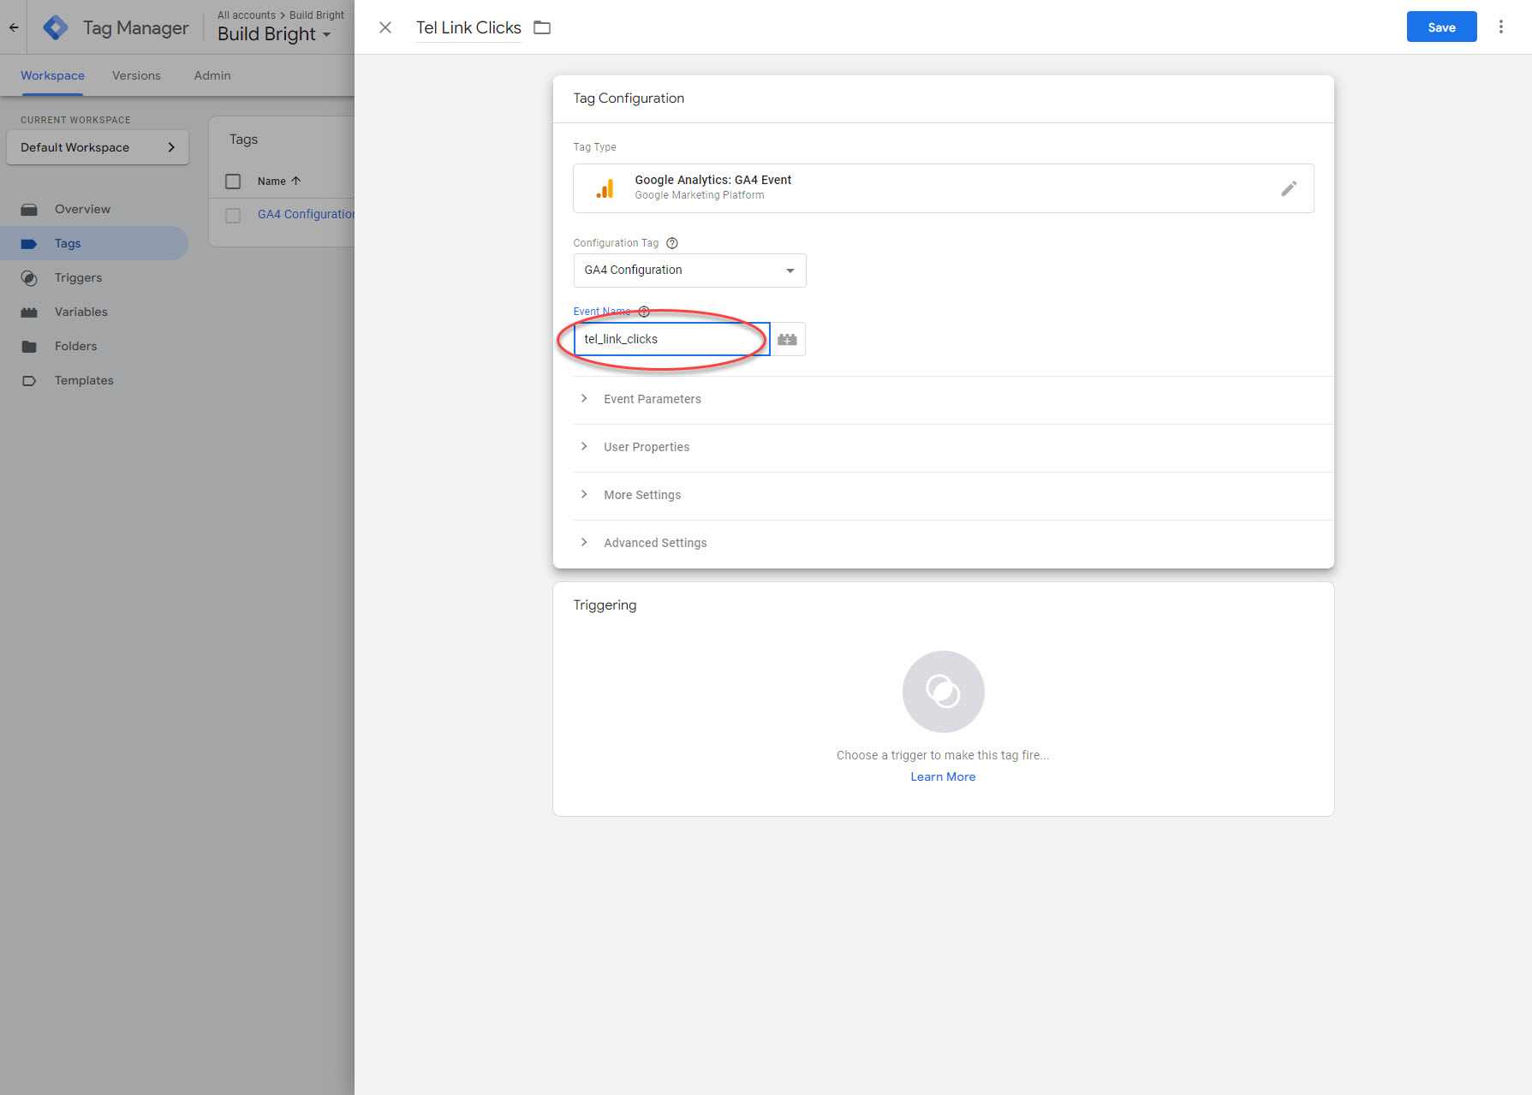The height and width of the screenshot is (1095, 1532).
Task: Click the insert variable brick icon
Action: click(x=787, y=339)
